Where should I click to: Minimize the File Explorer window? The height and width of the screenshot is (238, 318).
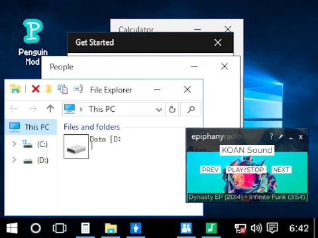(157, 89)
